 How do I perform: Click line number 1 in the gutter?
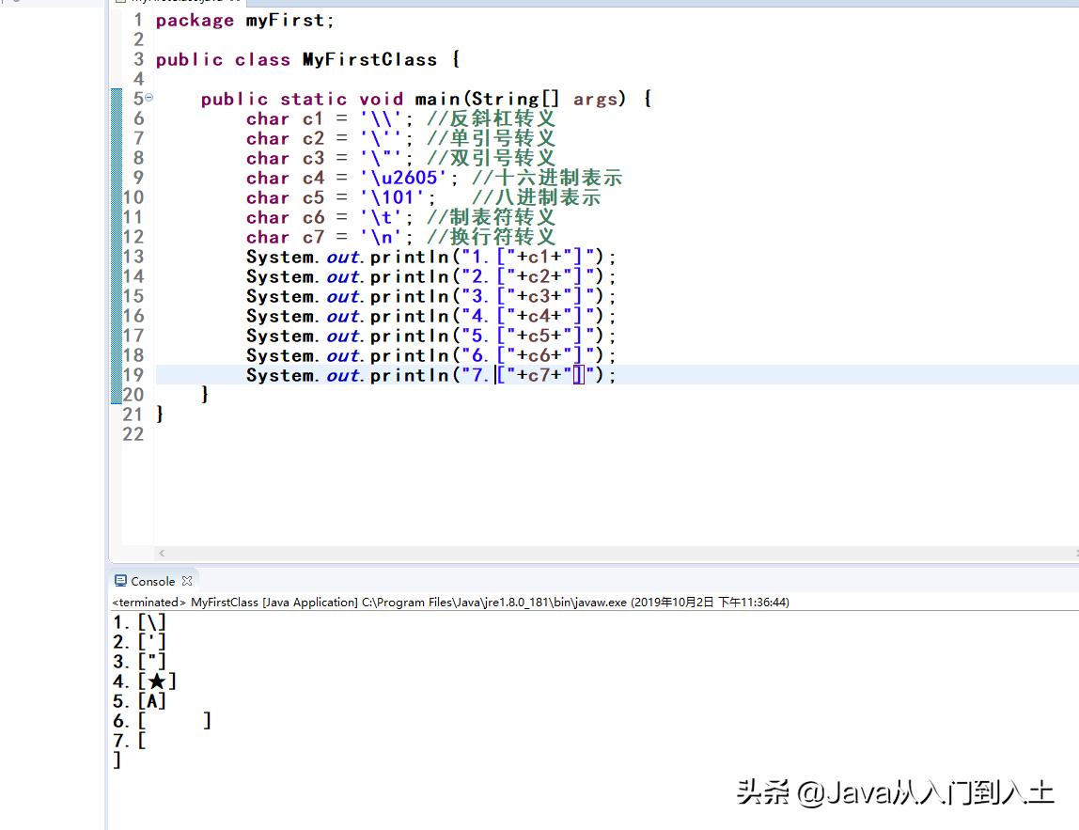[138, 21]
